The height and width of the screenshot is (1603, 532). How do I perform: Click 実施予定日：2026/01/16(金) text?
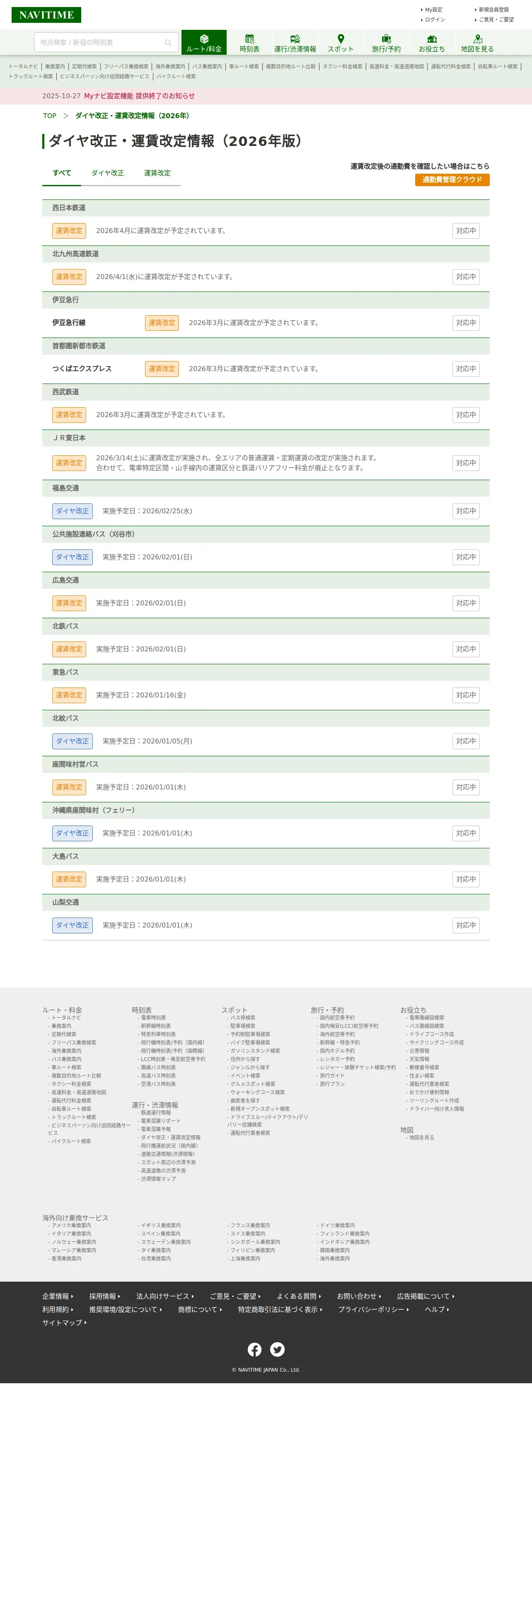point(140,695)
